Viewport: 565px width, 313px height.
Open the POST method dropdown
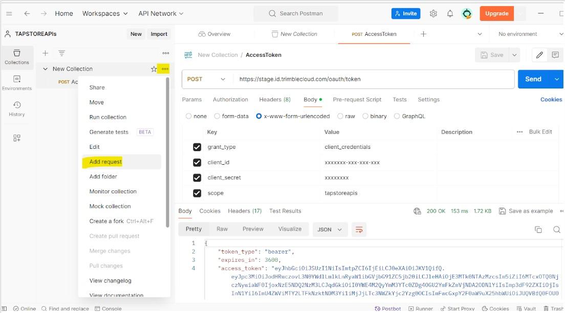pyautogui.click(x=206, y=79)
